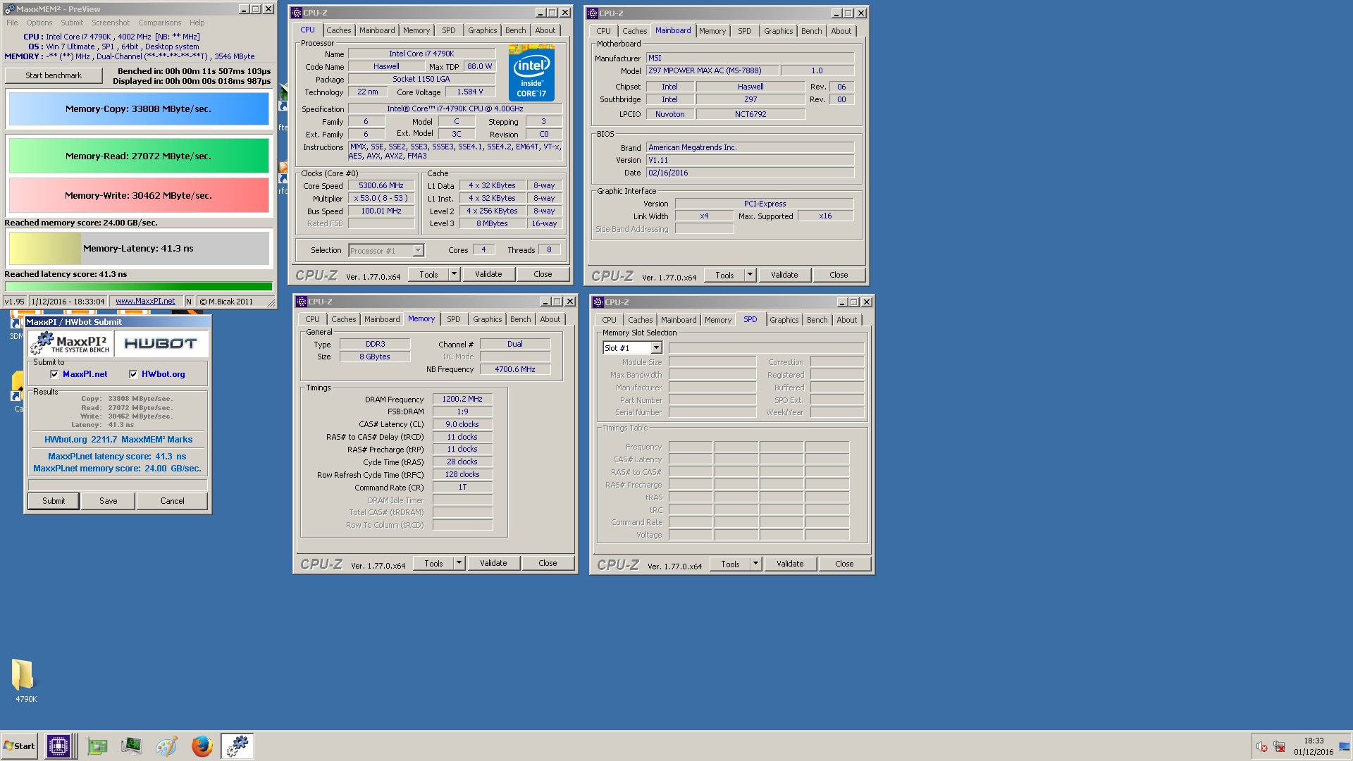
Task: Click Core Speed value 5300.66 MHz
Action: 381,186
